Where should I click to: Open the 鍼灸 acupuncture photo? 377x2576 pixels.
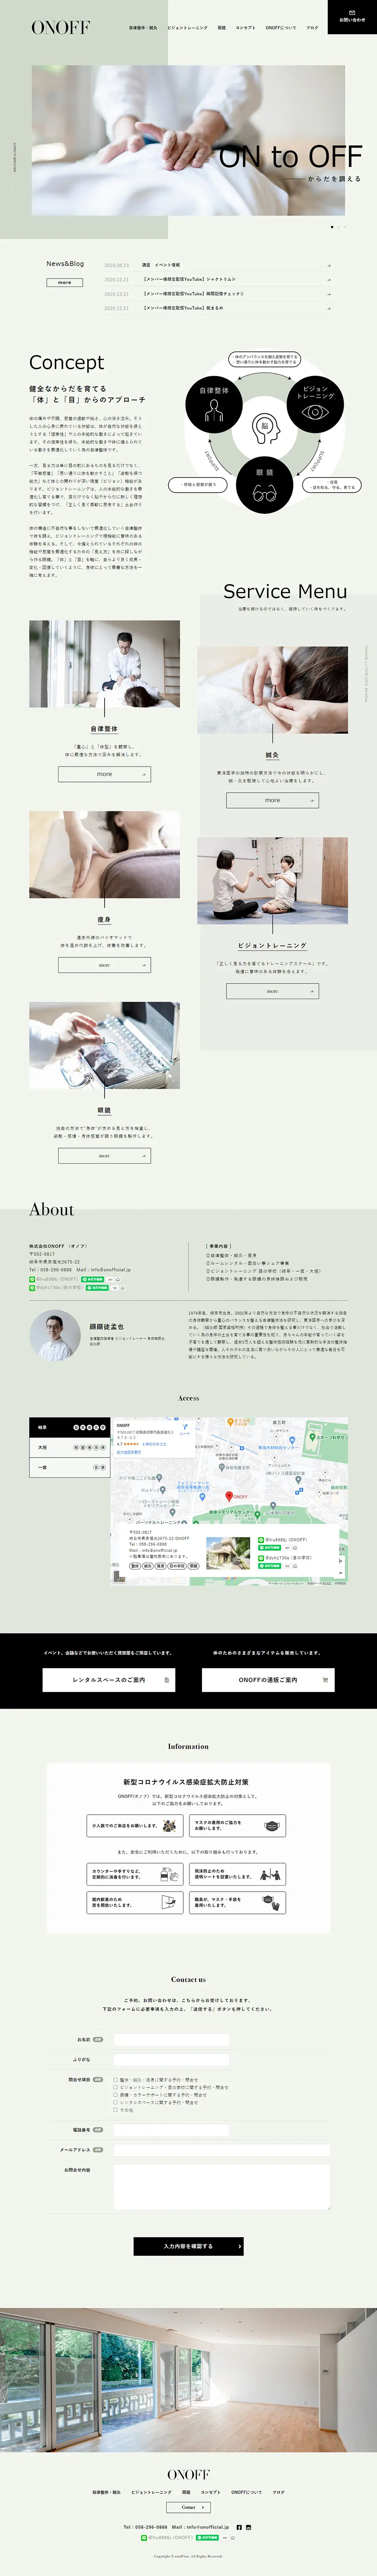(x=272, y=690)
